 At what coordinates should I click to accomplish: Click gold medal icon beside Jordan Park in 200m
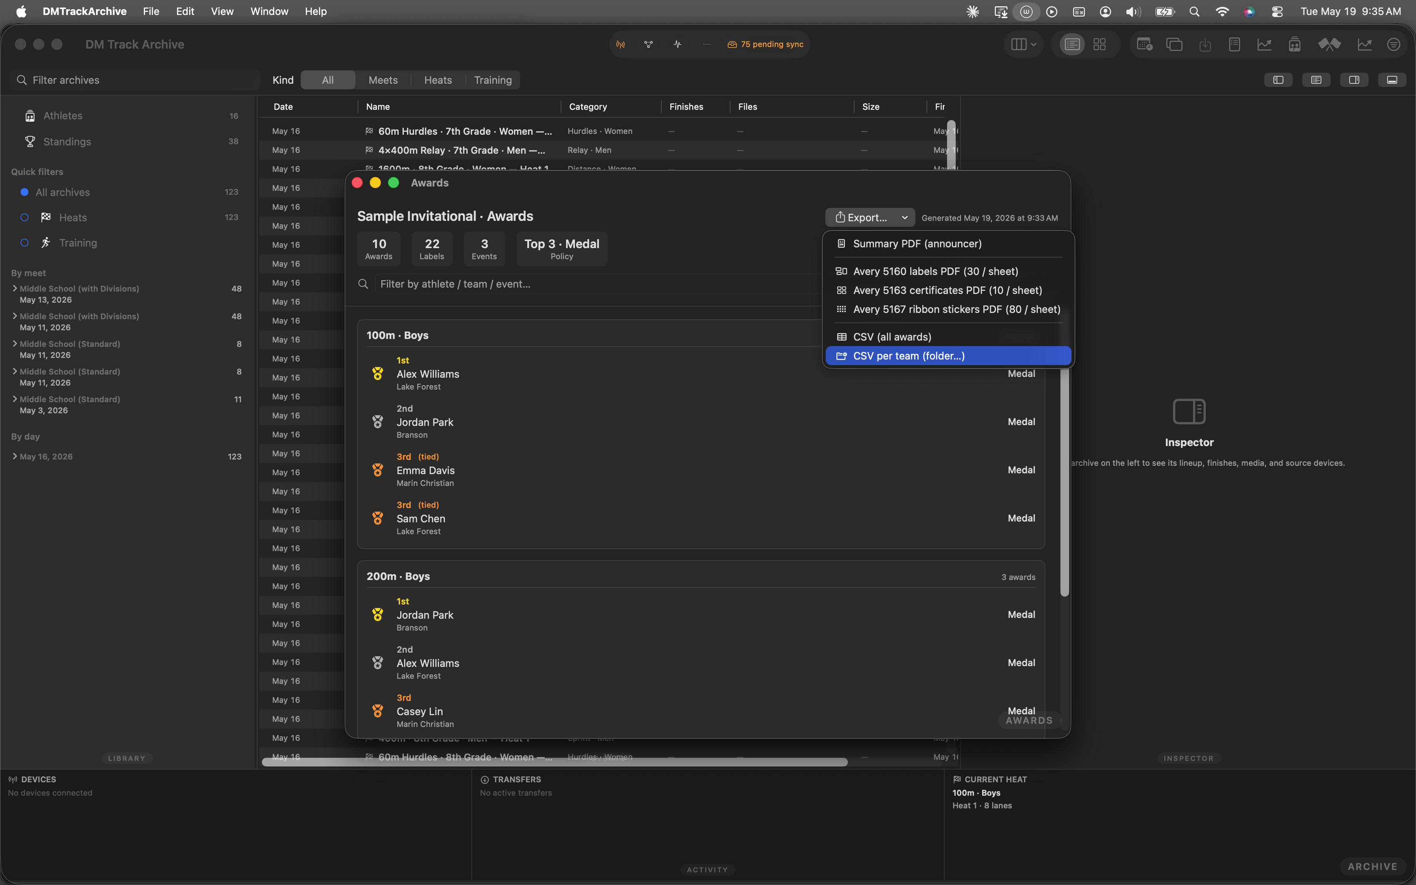tap(378, 615)
